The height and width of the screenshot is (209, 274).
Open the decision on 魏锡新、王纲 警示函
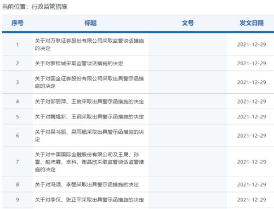click(89, 117)
